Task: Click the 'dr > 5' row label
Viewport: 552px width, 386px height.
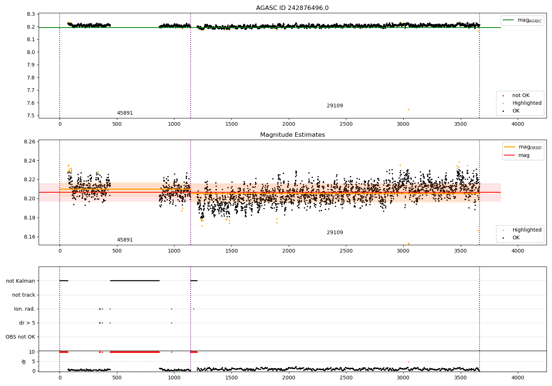Action: pos(27,323)
